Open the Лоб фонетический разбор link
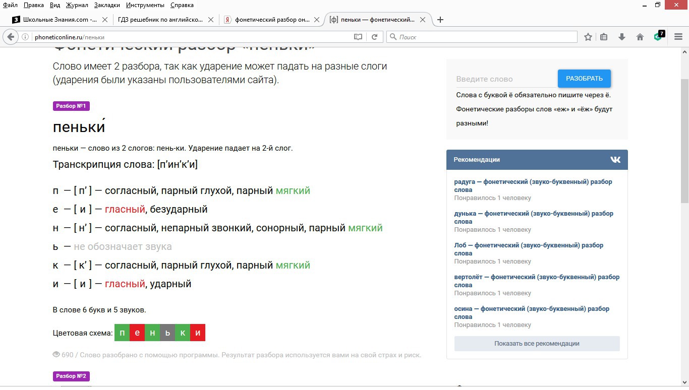 pos(529,249)
